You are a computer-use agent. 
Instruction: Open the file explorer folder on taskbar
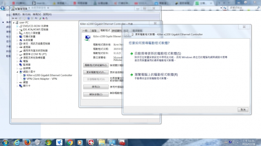(102, 142)
